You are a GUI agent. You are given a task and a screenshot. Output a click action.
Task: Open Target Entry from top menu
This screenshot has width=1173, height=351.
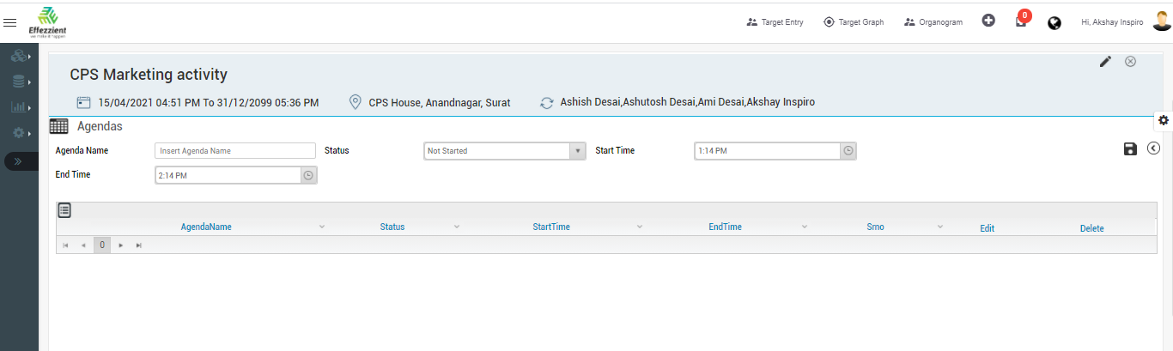(x=775, y=22)
